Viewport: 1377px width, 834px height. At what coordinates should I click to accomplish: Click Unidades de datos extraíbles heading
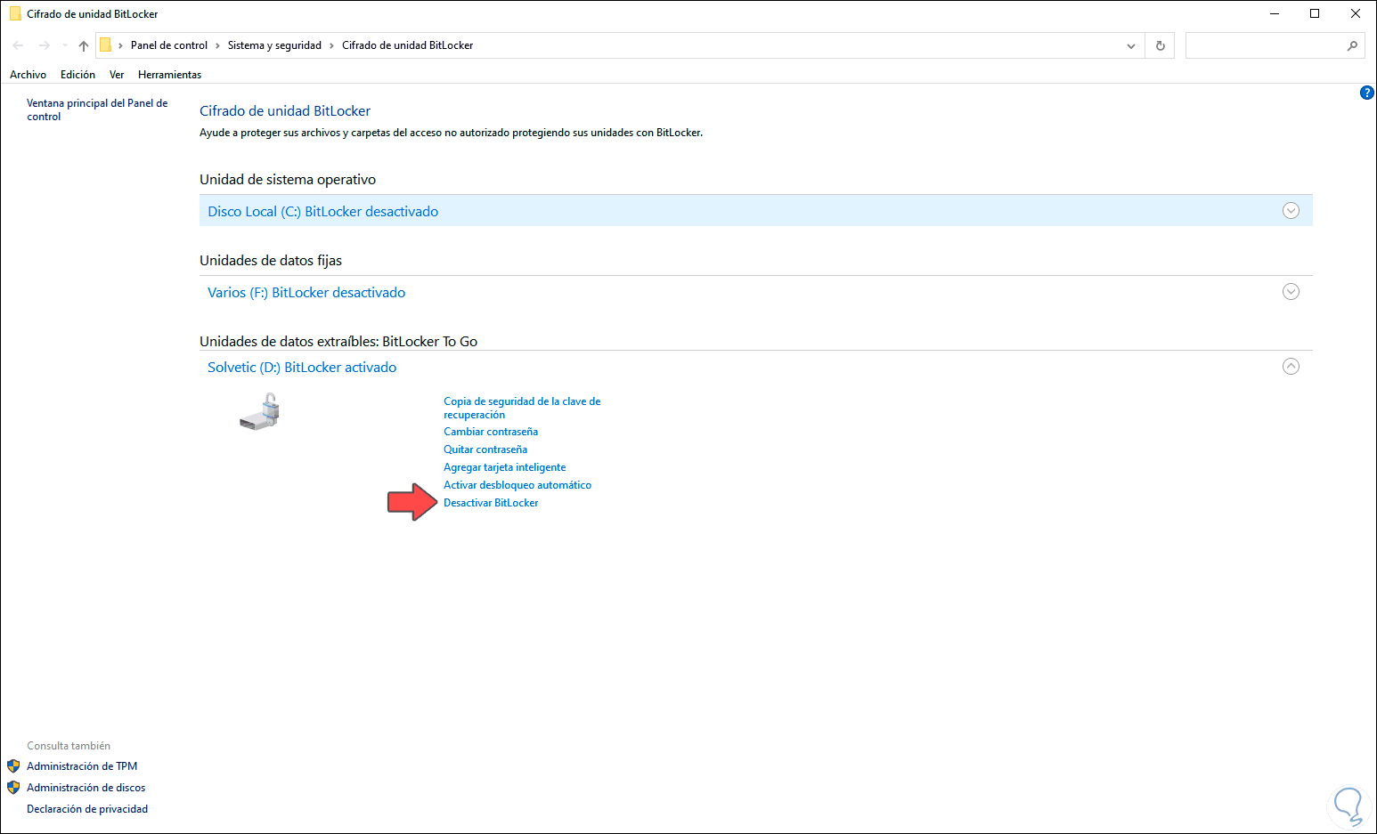coord(338,342)
